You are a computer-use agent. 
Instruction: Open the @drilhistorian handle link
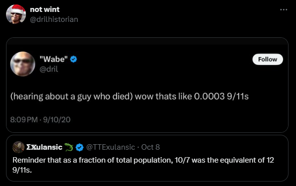pos(54,19)
